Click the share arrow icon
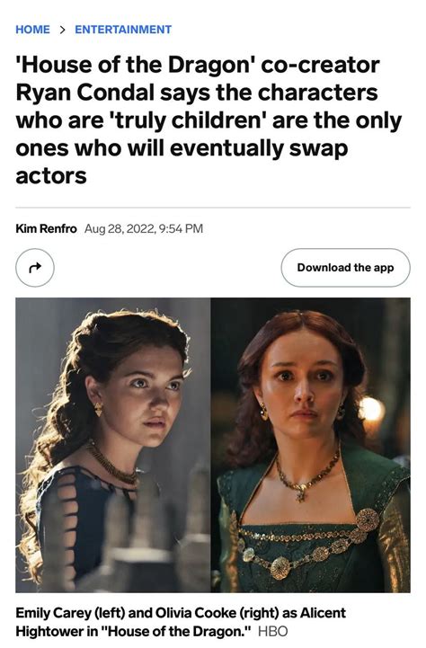Image resolution: width=426 pixels, height=648 pixels. (35, 268)
